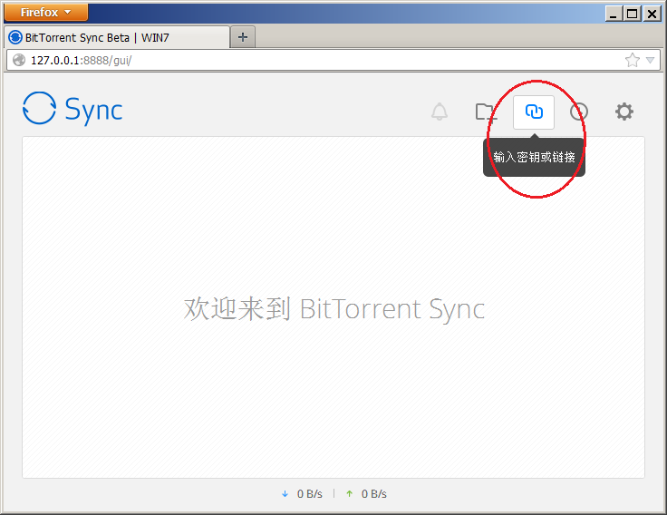Screen dimensions: 667x515
Task: Open the history clock icon
Action: click(x=578, y=112)
